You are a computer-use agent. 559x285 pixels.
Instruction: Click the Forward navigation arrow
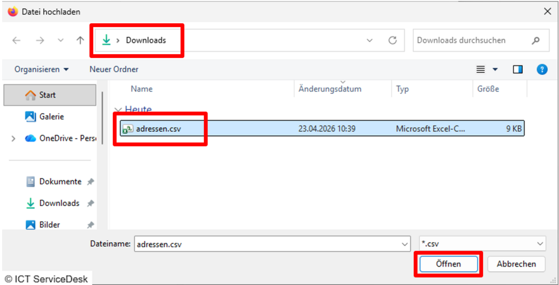pos(40,41)
